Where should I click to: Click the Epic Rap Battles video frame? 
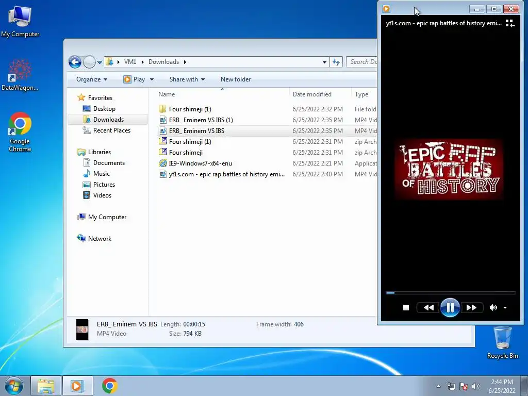(449, 169)
